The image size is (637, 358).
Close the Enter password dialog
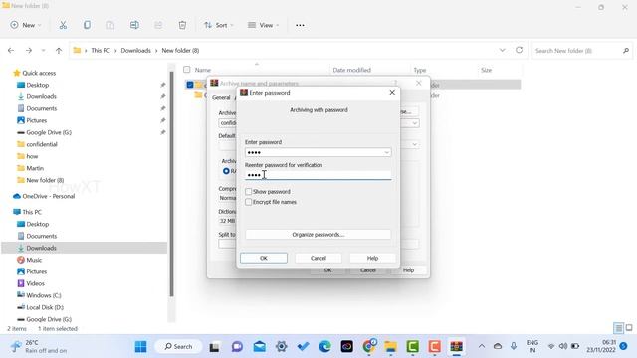[x=392, y=92]
